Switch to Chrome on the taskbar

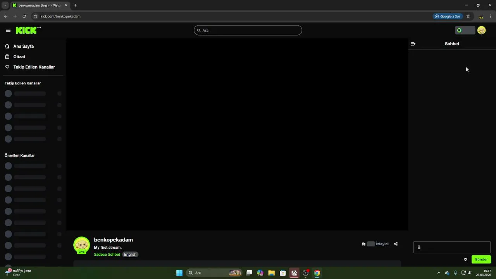[x=317, y=273]
